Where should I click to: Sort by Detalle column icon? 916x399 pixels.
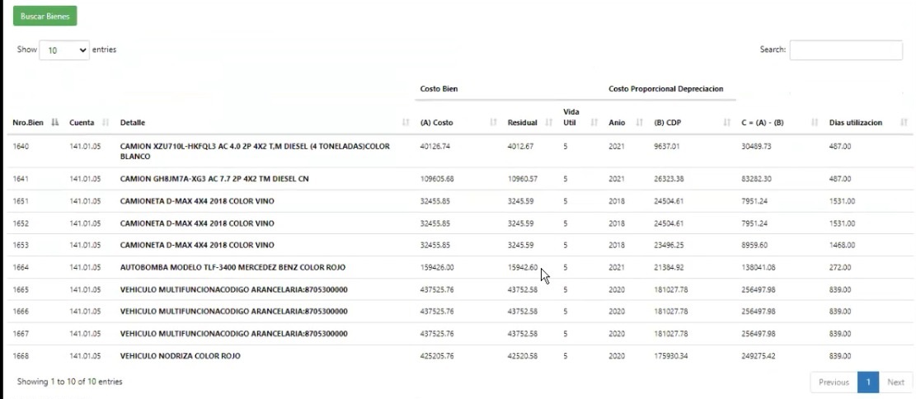406,123
